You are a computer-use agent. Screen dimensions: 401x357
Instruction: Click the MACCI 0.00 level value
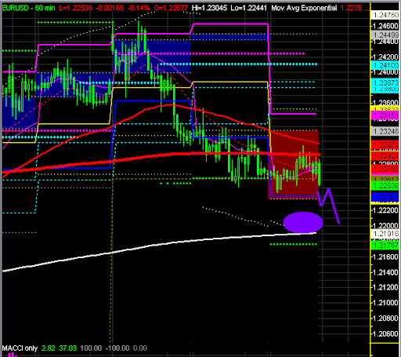coord(140,348)
